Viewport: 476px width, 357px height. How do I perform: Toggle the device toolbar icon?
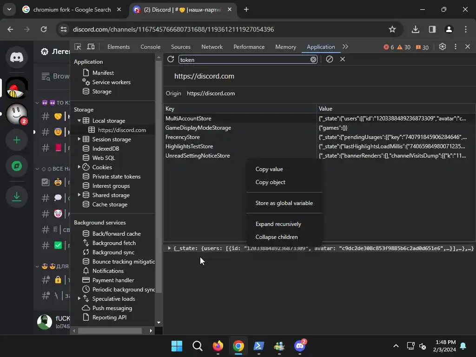(x=91, y=47)
